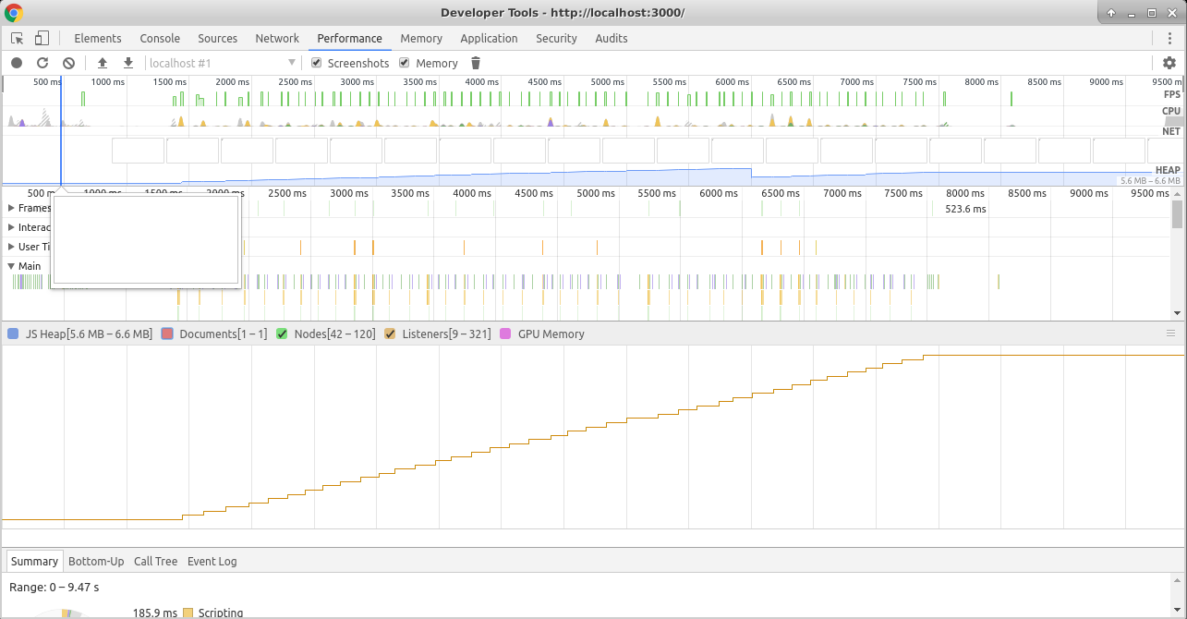Toggle the Memory checkbox in toolbar
The height and width of the screenshot is (619, 1187).
tap(405, 63)
